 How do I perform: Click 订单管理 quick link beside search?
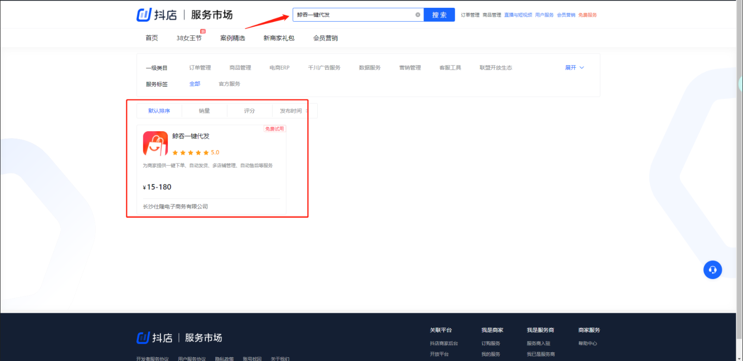pyautogui.click(x=470, y=15)
